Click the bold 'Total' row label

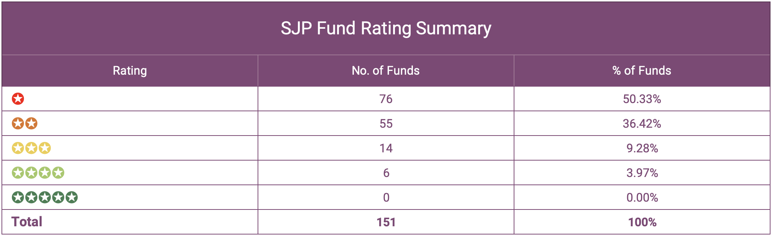27,222
